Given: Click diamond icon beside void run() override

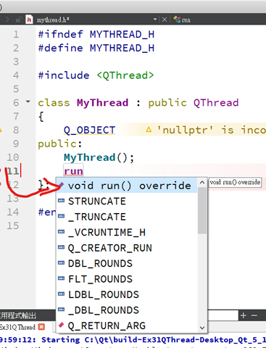Looking at the screenshot, I should coord(62,185).
